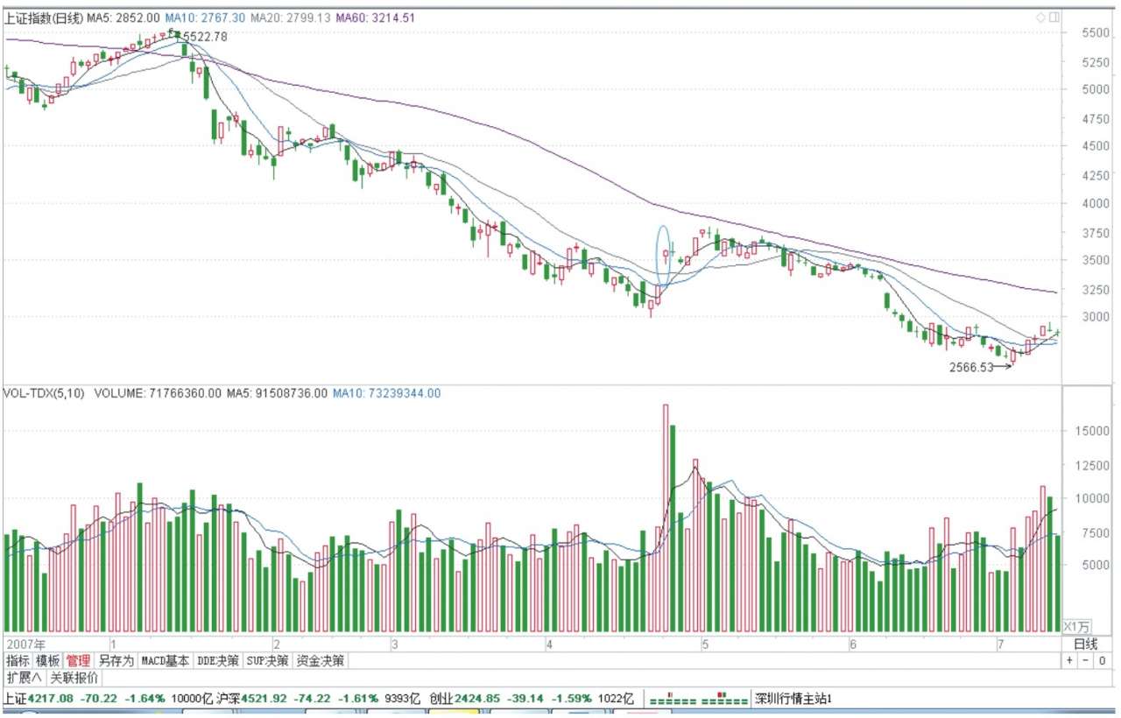Click the diamond icon at chart top-right
The height and width of the screenshot is (718, 1121).
[x=1040, y=17]
